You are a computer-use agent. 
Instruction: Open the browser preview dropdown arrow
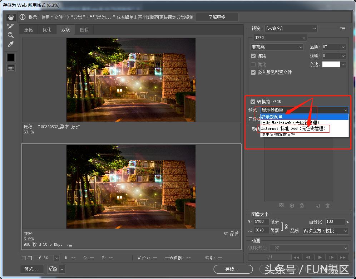(62, 269)
